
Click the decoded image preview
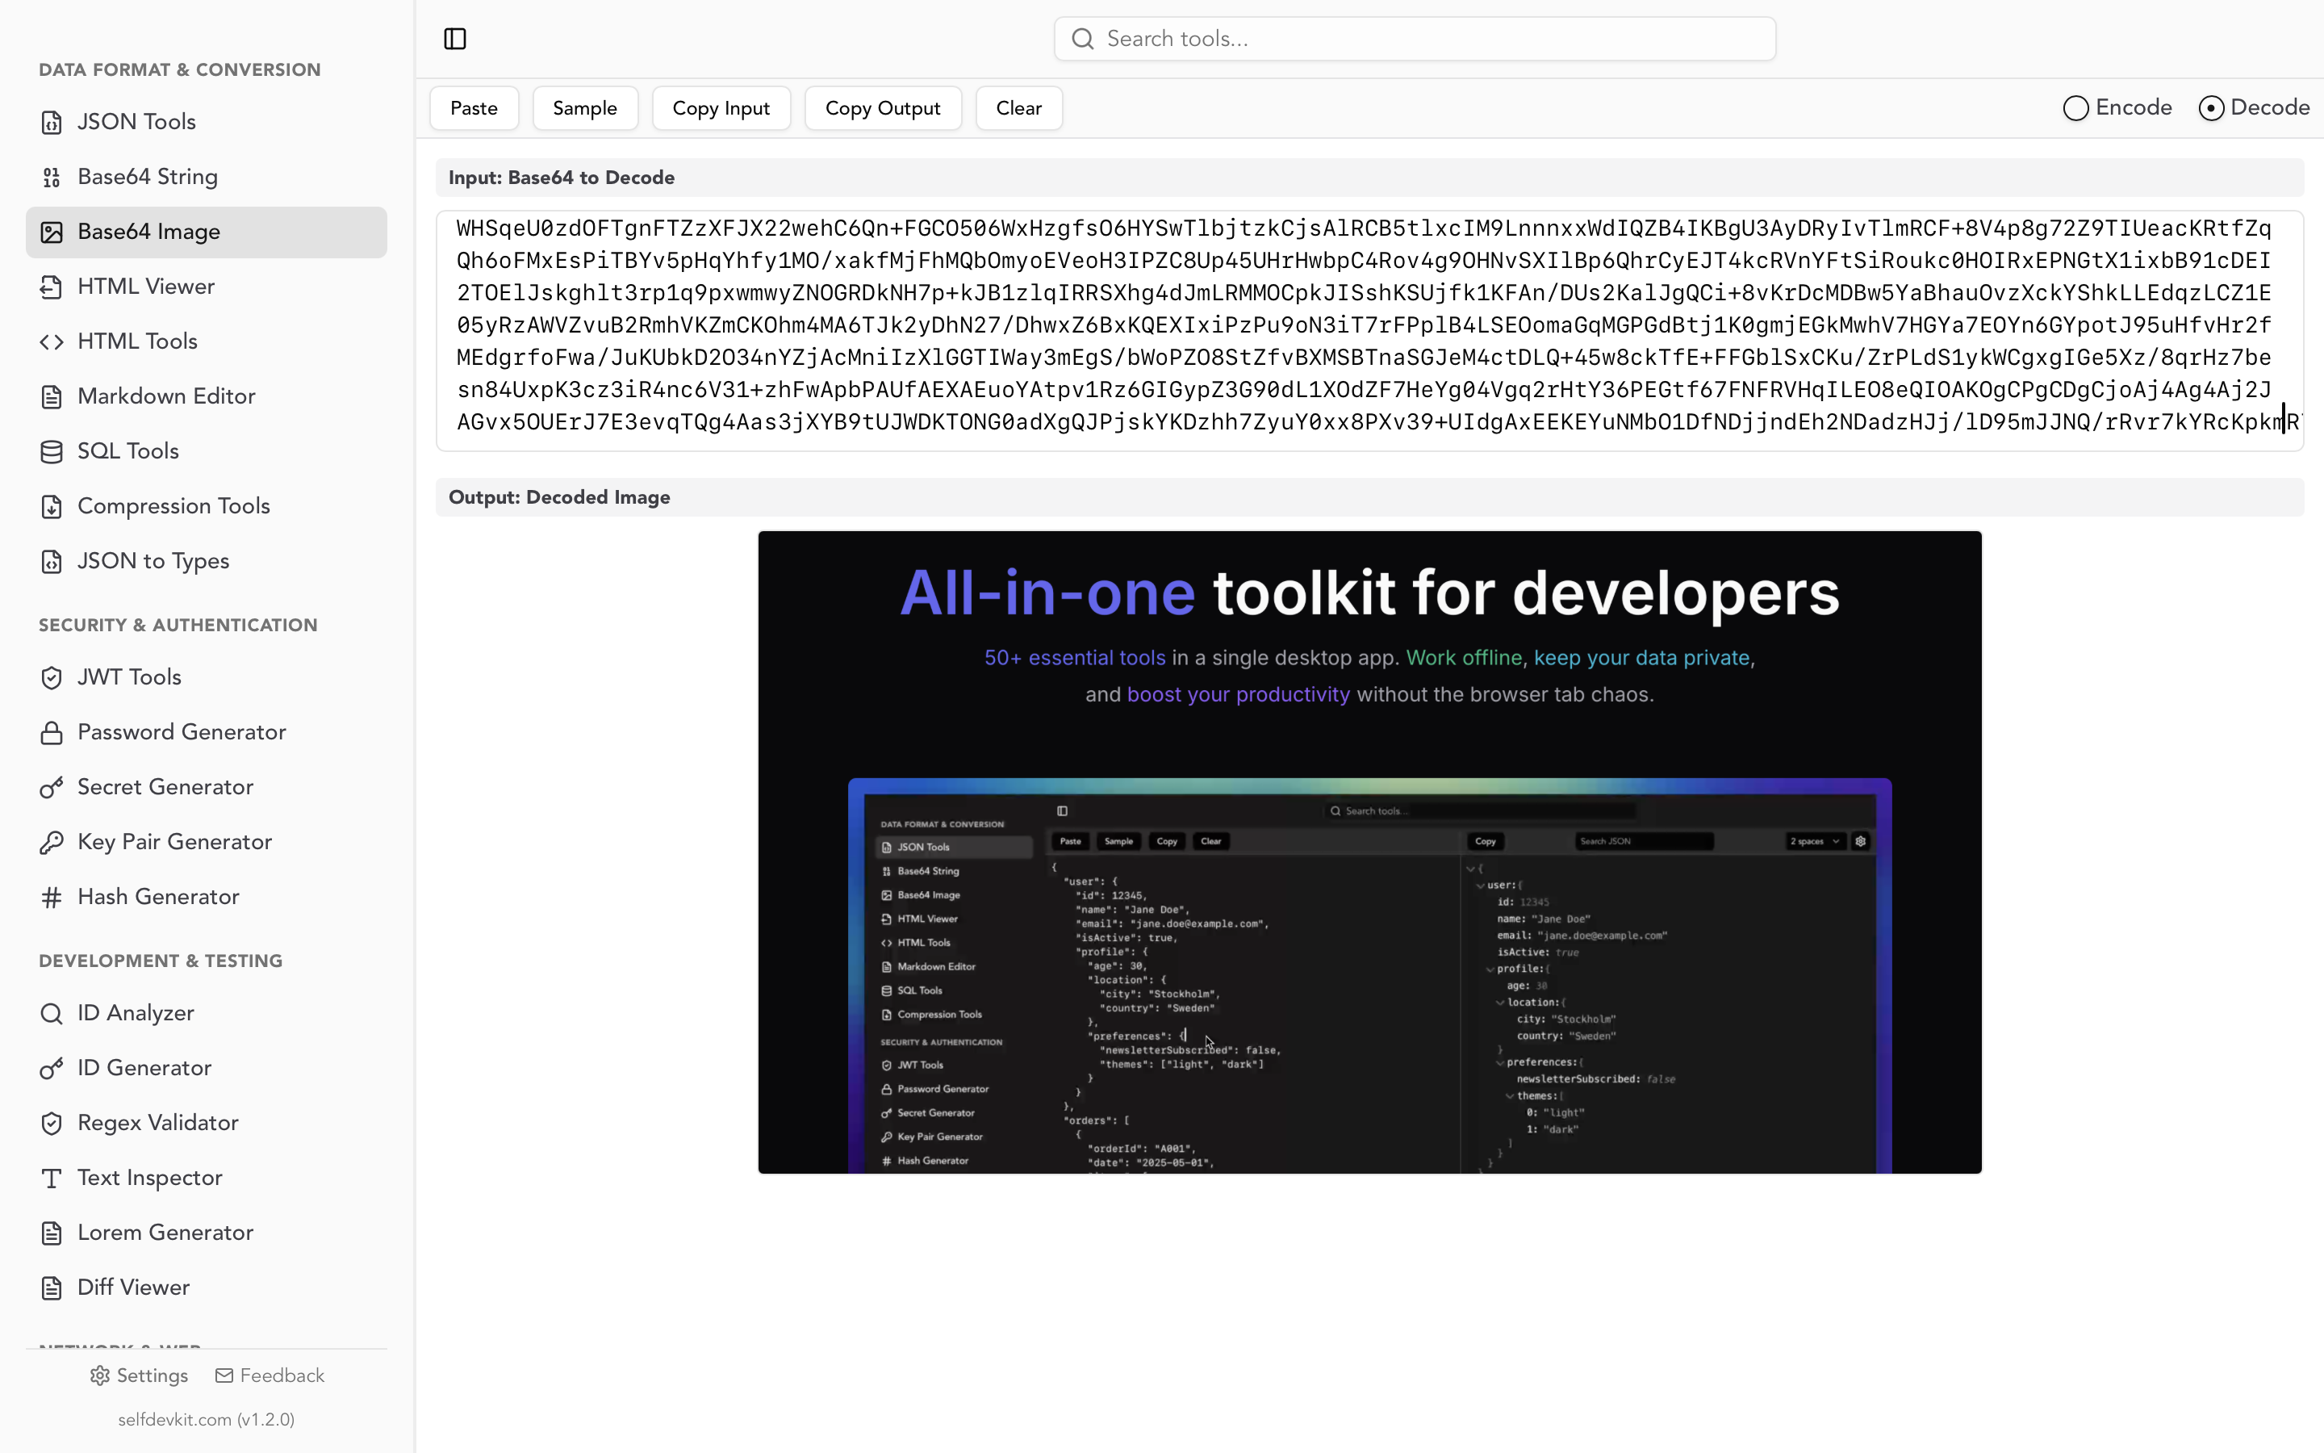pos(1369,852)
